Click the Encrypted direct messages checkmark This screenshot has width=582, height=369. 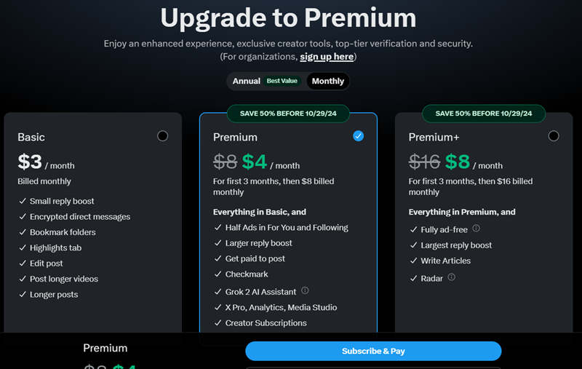coord(22,217)
